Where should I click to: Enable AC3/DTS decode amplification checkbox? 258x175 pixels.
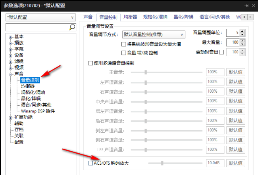click(x=90, y=163)
